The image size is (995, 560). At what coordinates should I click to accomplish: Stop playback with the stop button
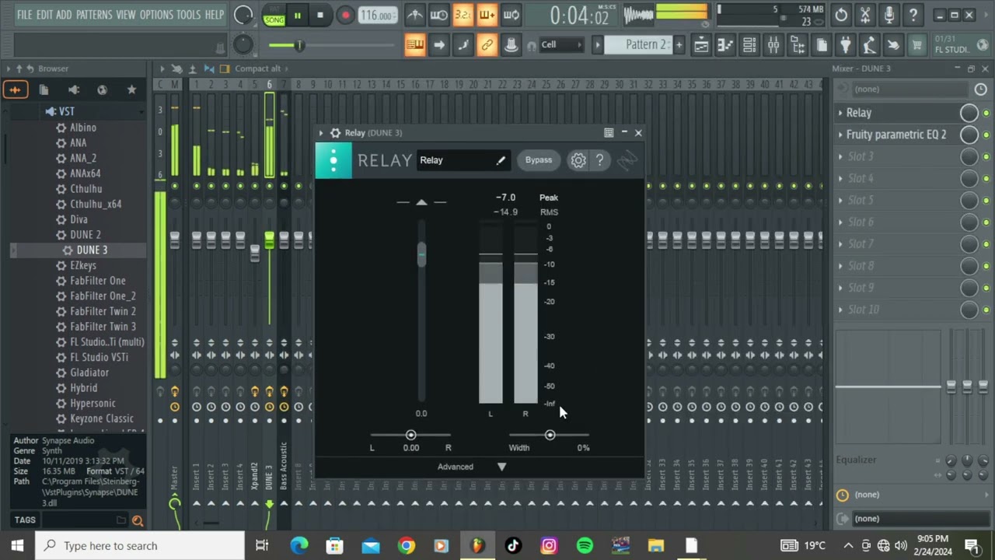point(320,15)
